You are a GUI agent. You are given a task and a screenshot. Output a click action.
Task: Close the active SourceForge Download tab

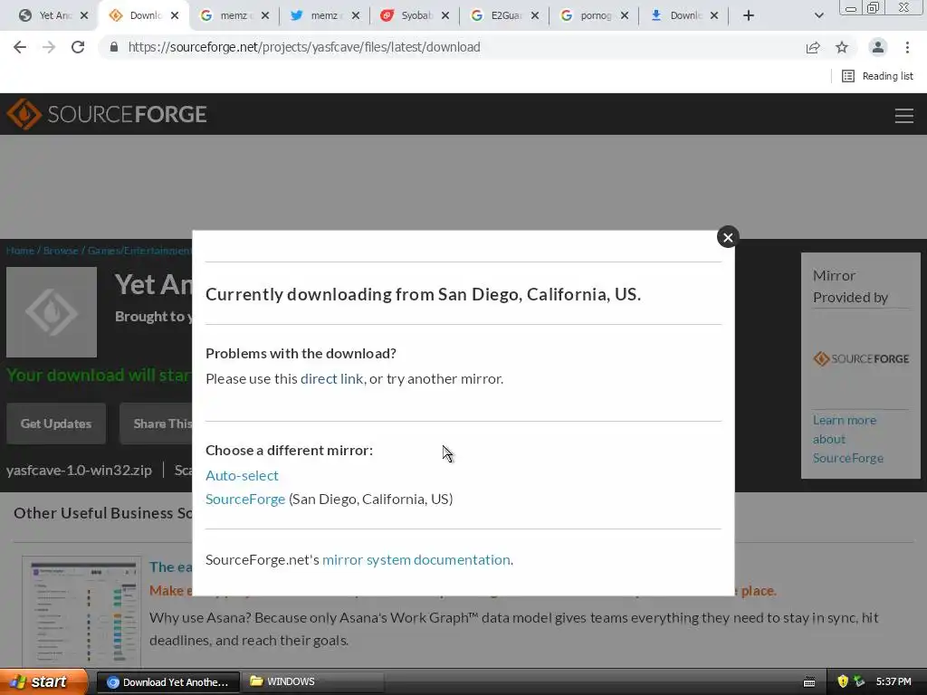pyautogui.click(x=175, y=15)
